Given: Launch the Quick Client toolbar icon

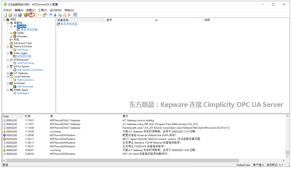Looking at the screenshot, I should [x=75, y=15].
